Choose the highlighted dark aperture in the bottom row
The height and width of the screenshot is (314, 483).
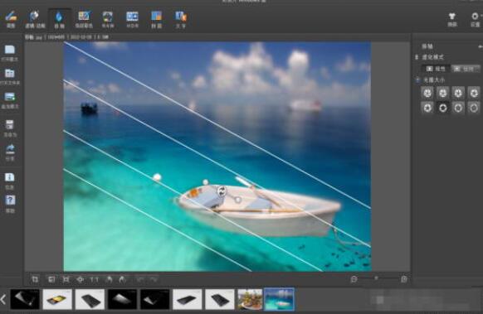443,108
